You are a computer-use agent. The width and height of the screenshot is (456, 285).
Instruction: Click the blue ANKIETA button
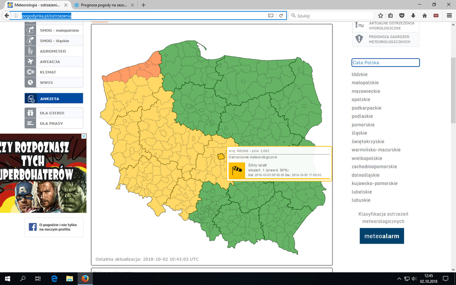54,98
